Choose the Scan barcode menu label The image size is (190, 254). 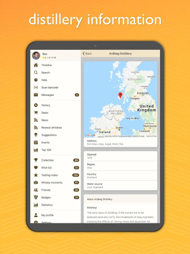(x=50, y=87)
